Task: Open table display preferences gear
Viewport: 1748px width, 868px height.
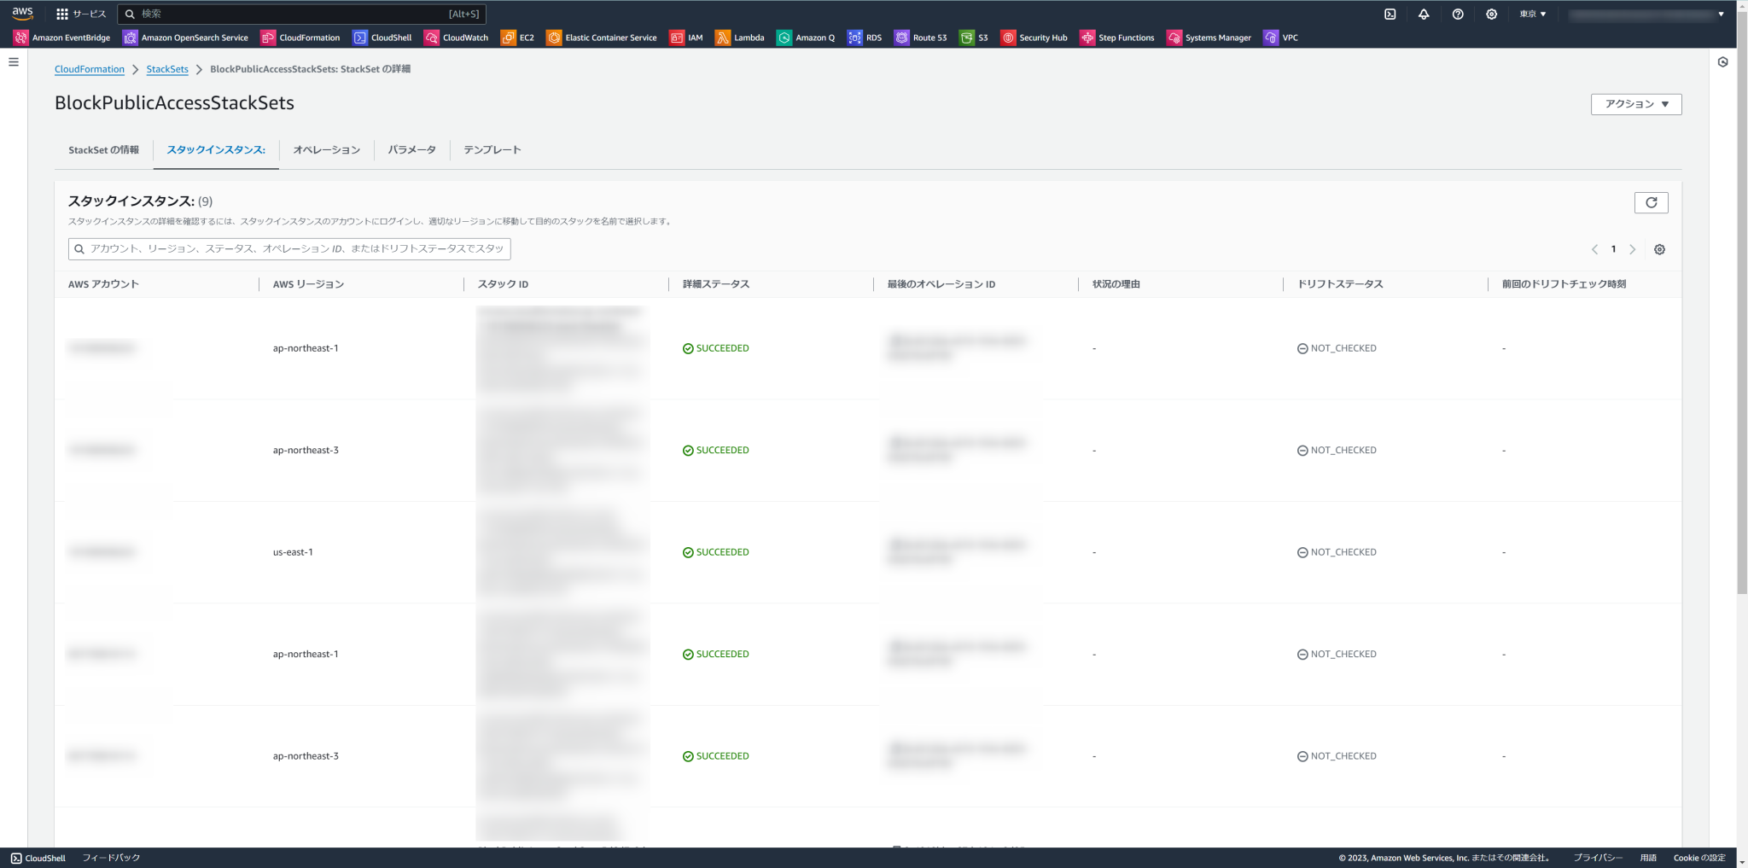Action: point(1659,248)
